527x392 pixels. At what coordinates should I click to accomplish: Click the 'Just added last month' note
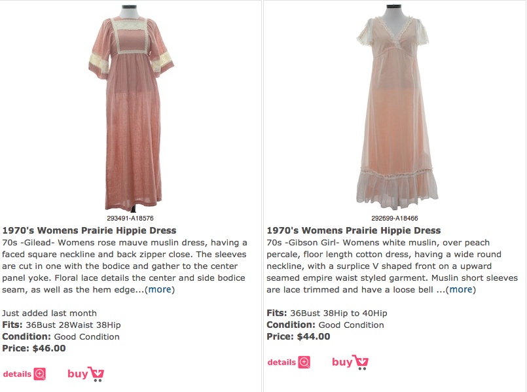point(49,313)
